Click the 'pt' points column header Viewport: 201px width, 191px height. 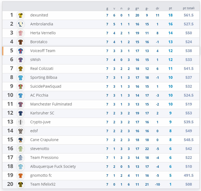[x=170, y=8]
